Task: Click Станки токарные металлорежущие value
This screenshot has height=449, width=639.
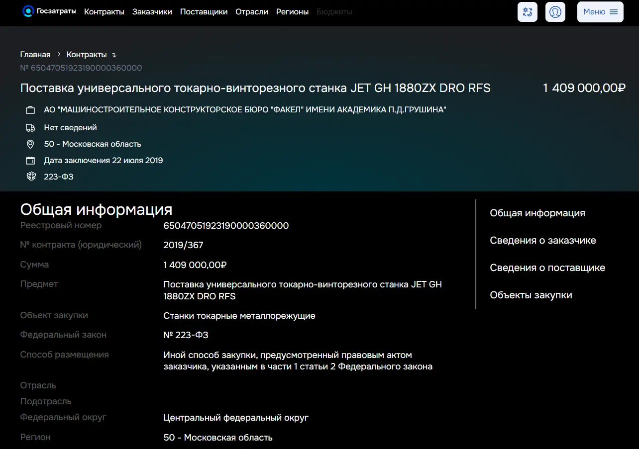Action: (239, 316)
